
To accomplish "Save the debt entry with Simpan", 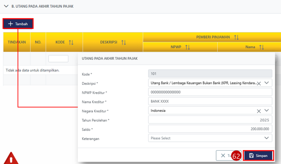I will [258, 155].
